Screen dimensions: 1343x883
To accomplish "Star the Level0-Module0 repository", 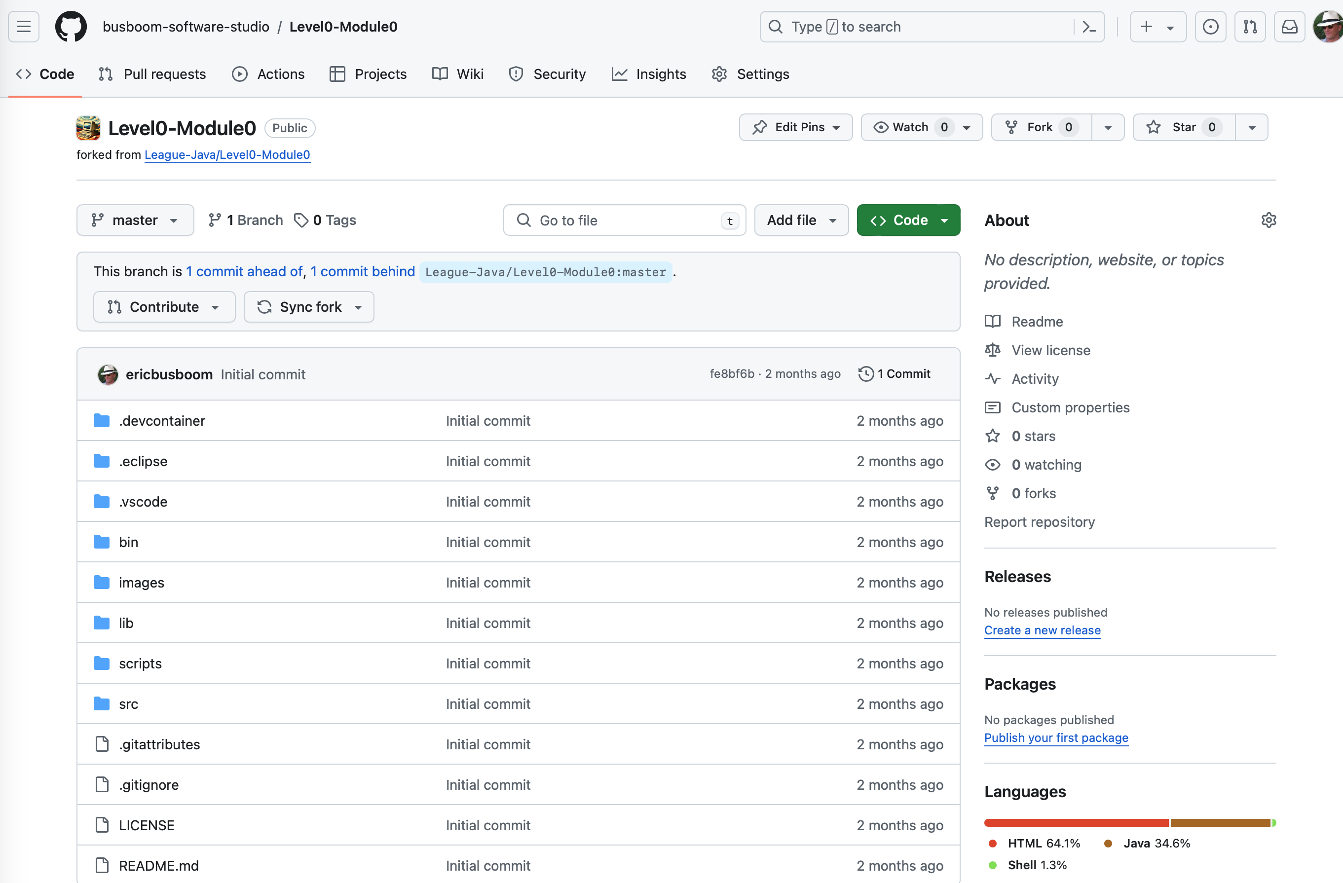I will [1184, 127].
